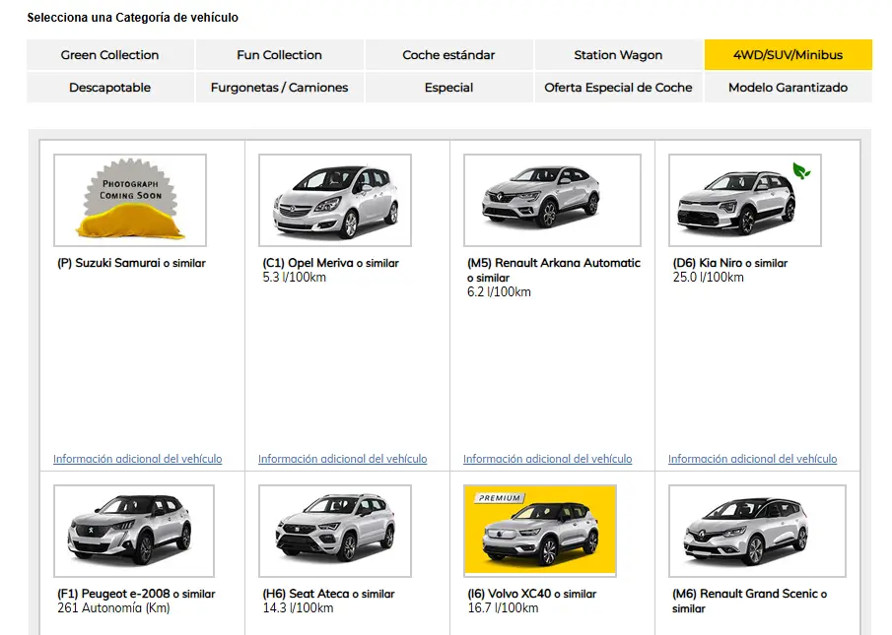Viewport: 892px width, 635px height.
Task: Click the Suzuki Samurai placeholder photo
Action: pos(130,200)
